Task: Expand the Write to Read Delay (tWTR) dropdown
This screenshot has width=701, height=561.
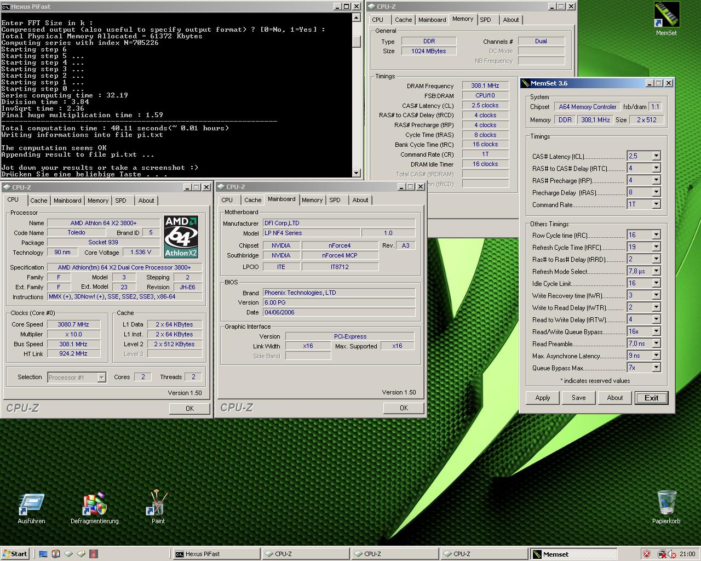Action: (656, 307)
